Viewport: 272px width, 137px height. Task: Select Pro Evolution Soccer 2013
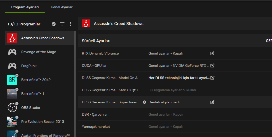(39, 122)
